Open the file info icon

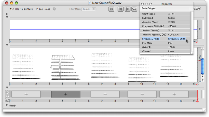click(54, 9)
